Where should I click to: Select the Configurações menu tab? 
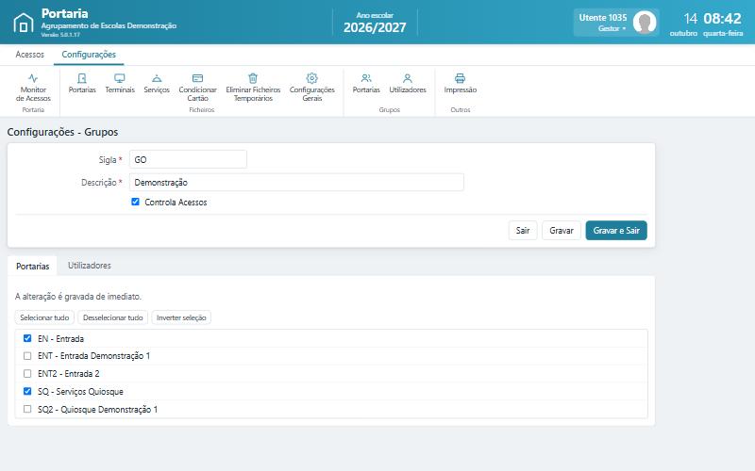tap(89, 55)
